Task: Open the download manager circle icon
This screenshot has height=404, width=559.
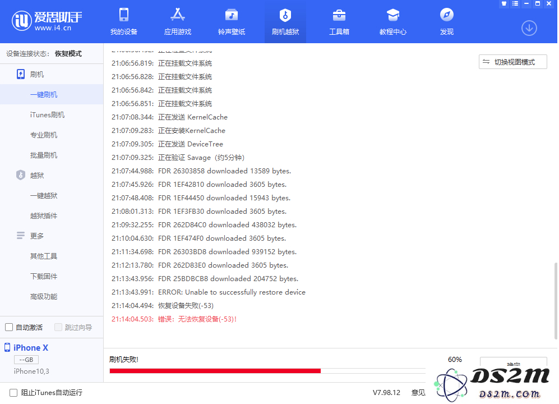Action: tap(529, 28)
